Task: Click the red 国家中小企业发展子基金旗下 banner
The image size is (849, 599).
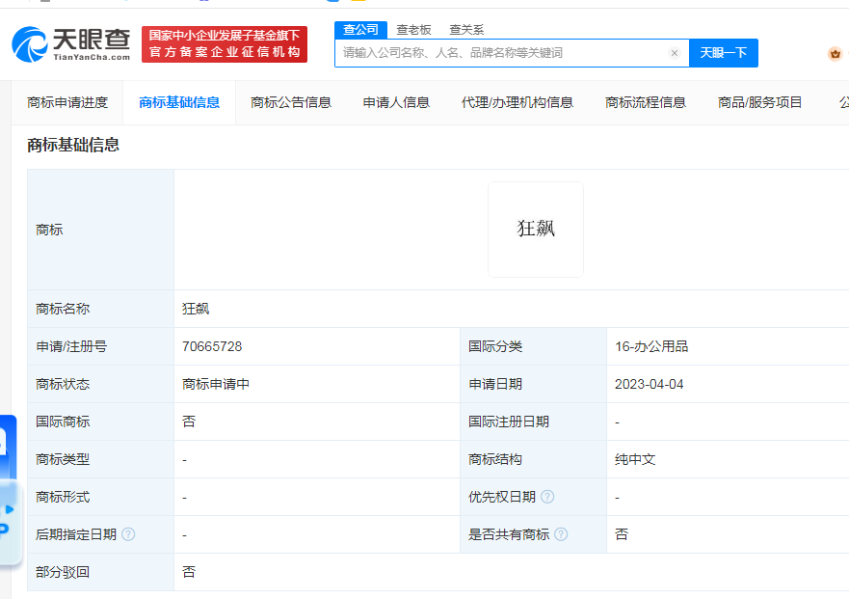Action: click(x=224, y=43)
